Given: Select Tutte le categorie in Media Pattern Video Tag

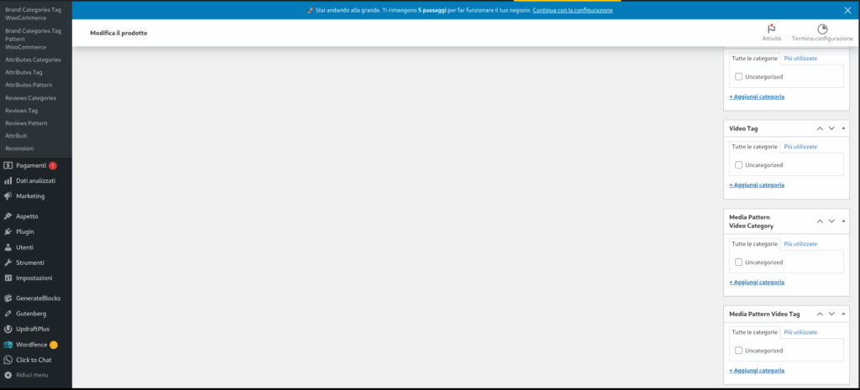Looking at the screenshot, I should (x=755, y=332).
